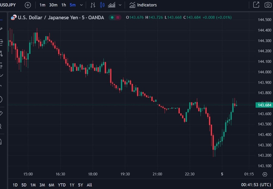This screenshot has height=189, width=273.
Task: Switch to the 1D range tab
Action: click(15, 185)
